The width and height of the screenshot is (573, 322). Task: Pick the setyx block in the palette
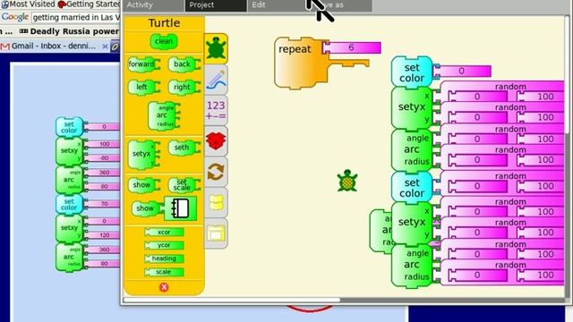tap(144, 155)
